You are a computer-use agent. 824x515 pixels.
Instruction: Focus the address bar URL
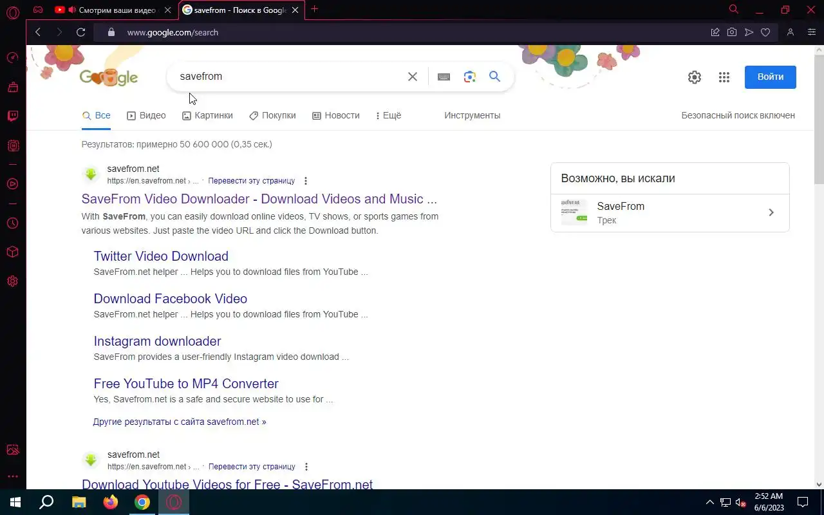coord(173,32)
